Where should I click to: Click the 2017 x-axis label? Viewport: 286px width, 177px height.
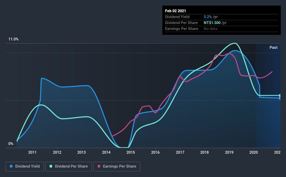tap(180, 152)
